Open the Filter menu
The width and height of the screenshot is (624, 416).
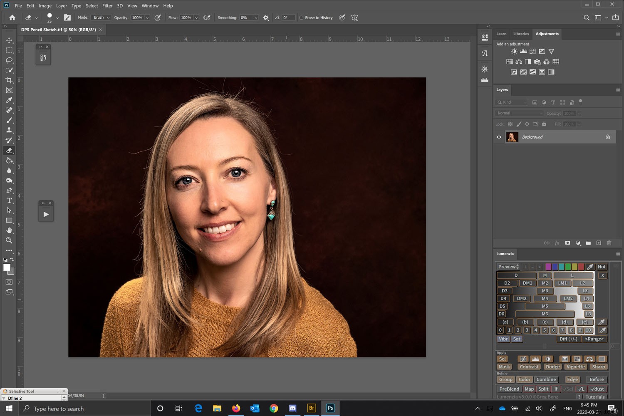tap(107, 5)
